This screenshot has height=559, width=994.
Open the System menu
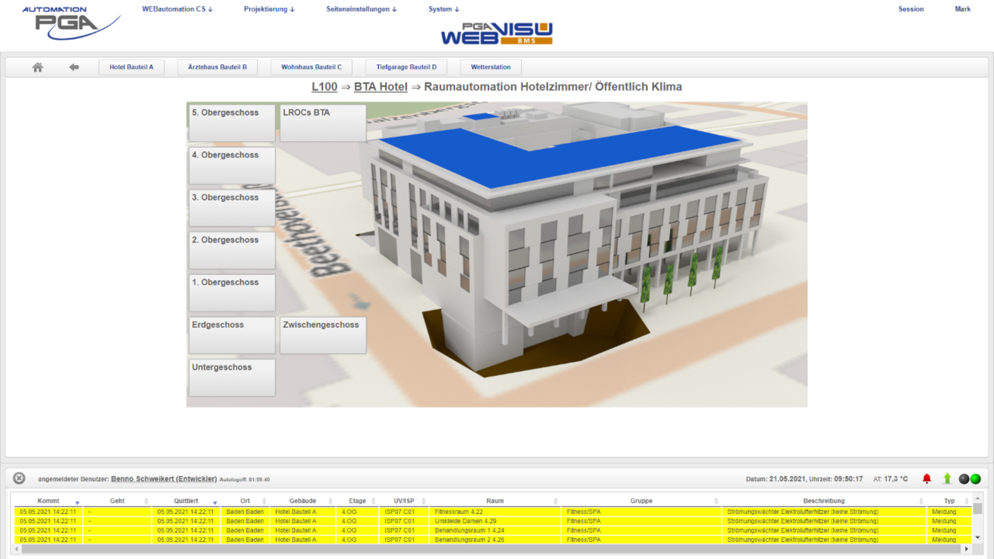click(443, 9)
